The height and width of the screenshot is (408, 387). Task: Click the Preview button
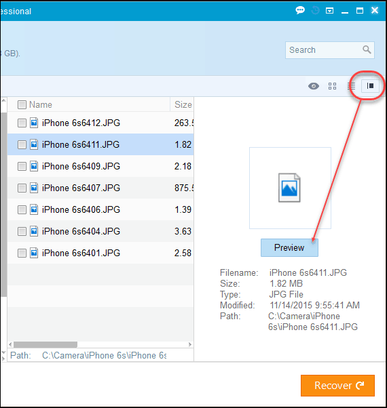point(289,248)
